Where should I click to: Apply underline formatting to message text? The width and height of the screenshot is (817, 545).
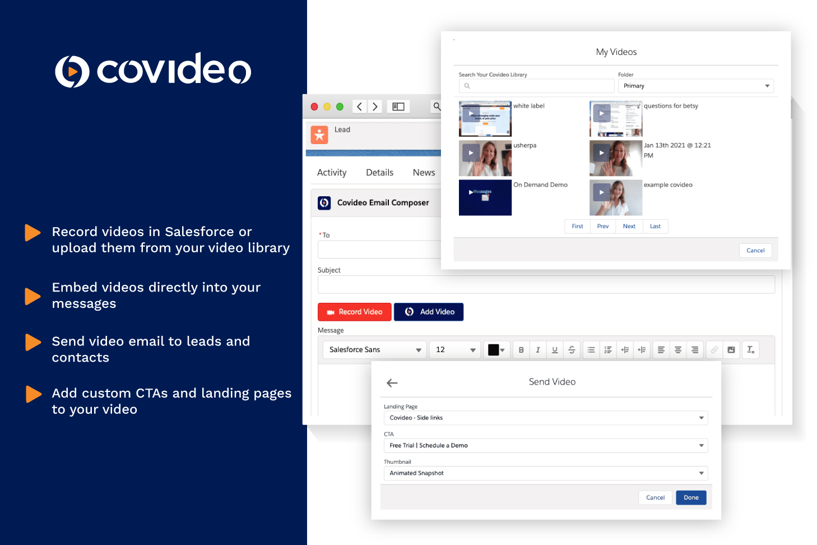pos(555,350)
